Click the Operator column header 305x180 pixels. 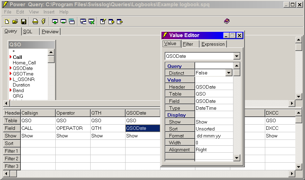[x=73, y=113]
